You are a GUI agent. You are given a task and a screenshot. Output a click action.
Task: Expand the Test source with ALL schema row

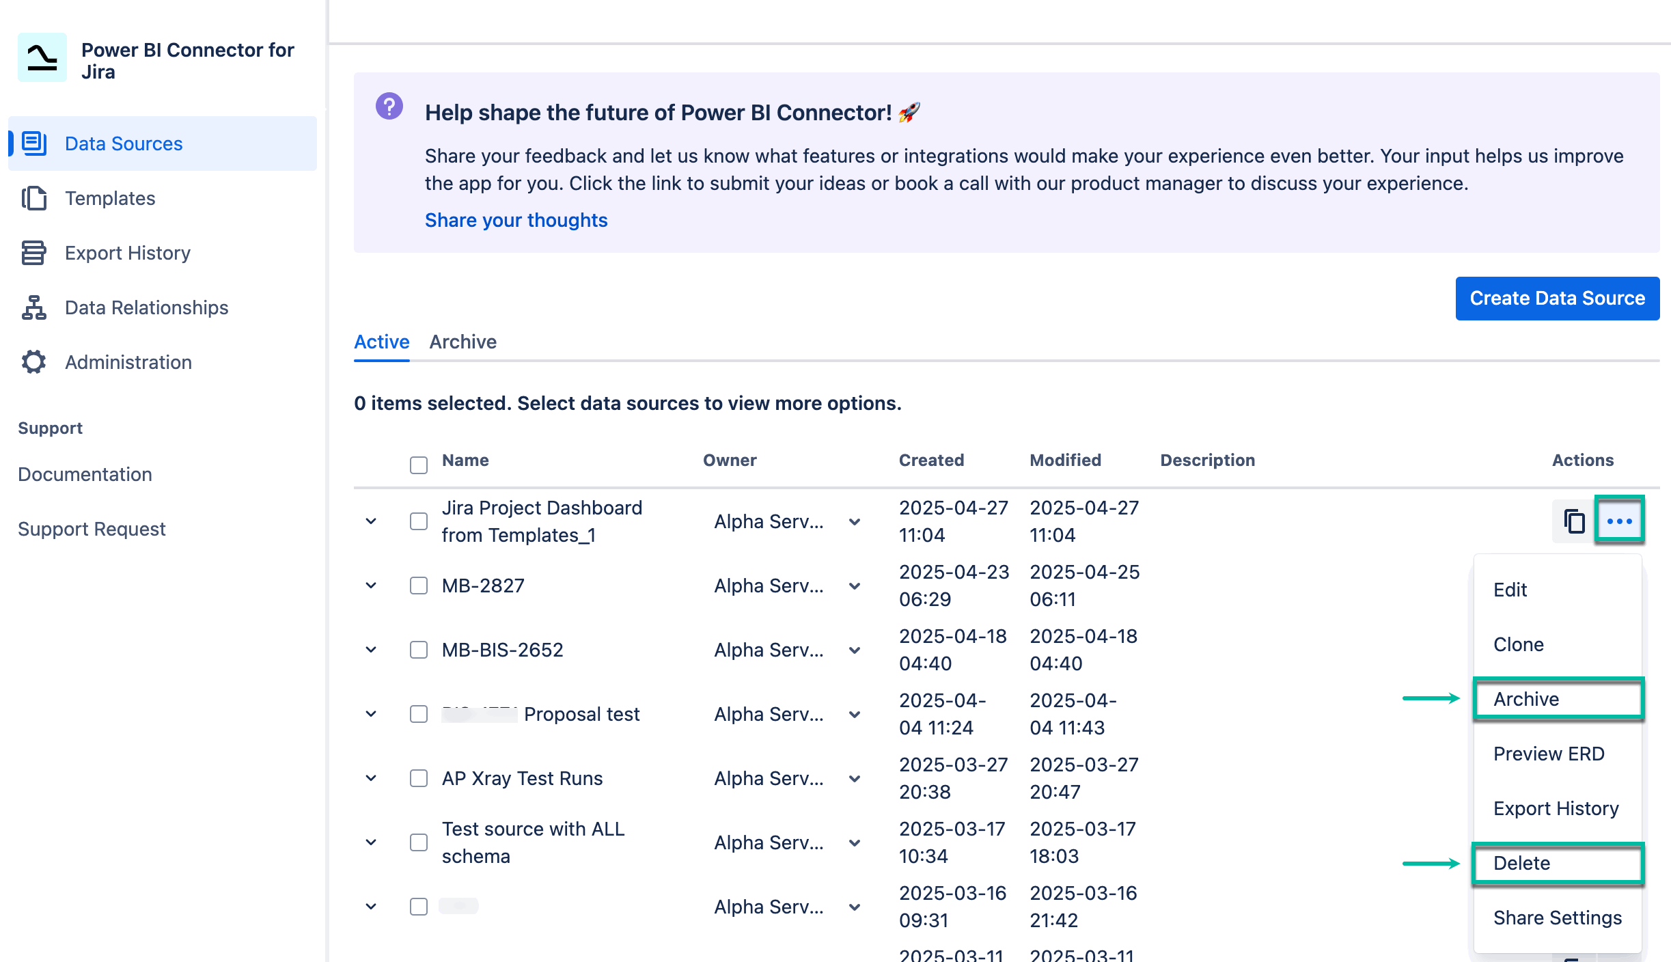coord(371,842)
